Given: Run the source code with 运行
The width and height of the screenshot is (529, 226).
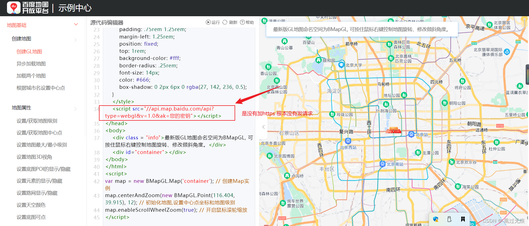Looking at the screenshot, I should pos(213,22).
